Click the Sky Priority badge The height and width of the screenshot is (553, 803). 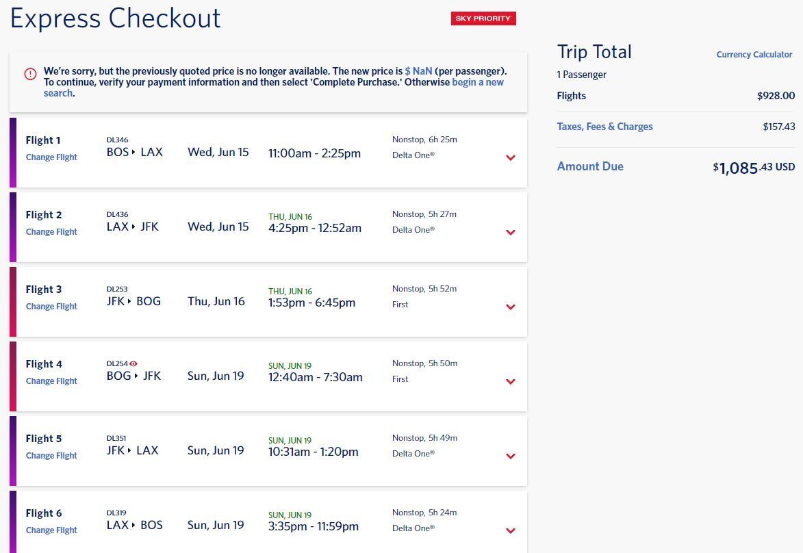[x=483, y=18]
